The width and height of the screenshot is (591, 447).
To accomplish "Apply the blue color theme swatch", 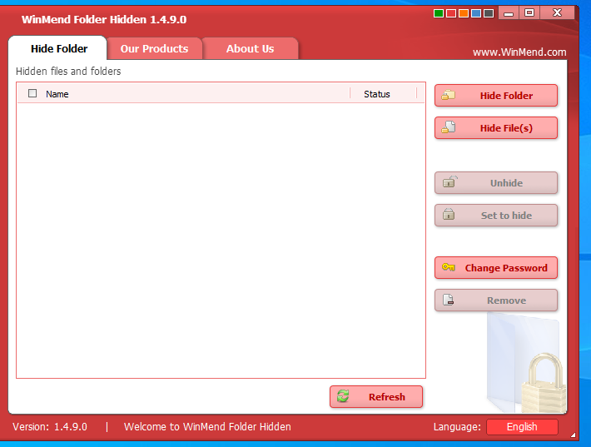I will click(476, 13).
